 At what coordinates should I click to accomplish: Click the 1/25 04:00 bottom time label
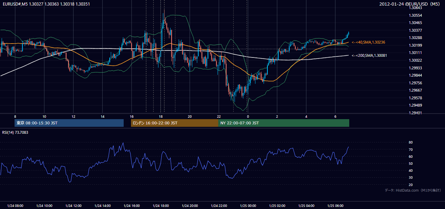(306, 206)
